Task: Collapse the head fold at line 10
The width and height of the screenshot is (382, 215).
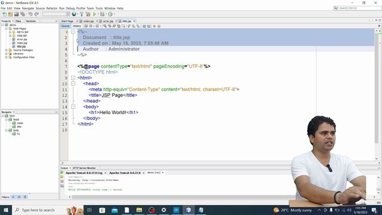Action: point(73,84)
